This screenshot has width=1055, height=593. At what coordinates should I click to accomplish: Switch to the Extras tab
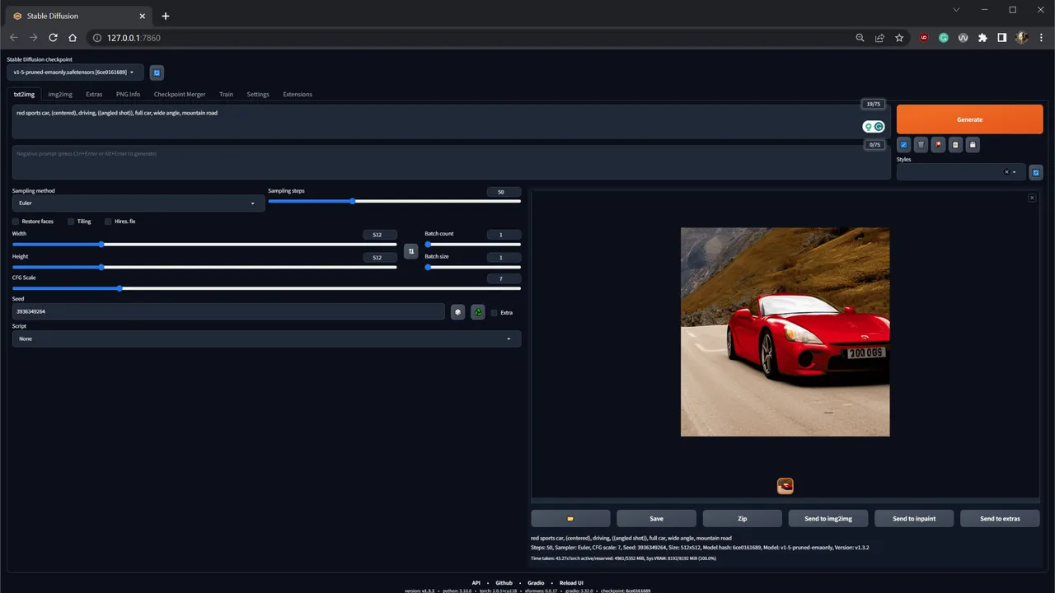(x=94, y=94)
